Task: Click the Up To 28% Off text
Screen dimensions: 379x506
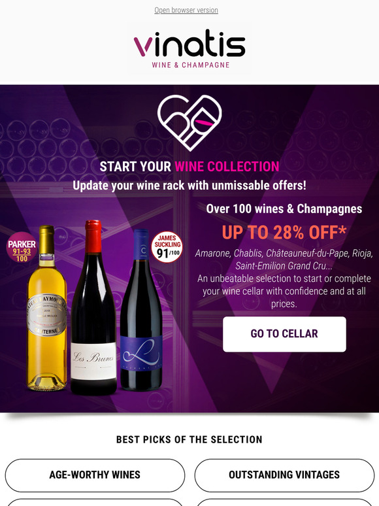Action: tap(284, 231)
